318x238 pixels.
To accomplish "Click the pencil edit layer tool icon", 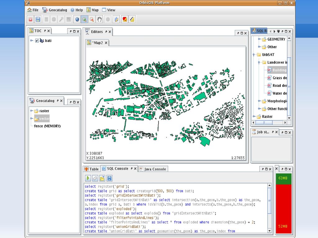I will [x=116, y=20].
